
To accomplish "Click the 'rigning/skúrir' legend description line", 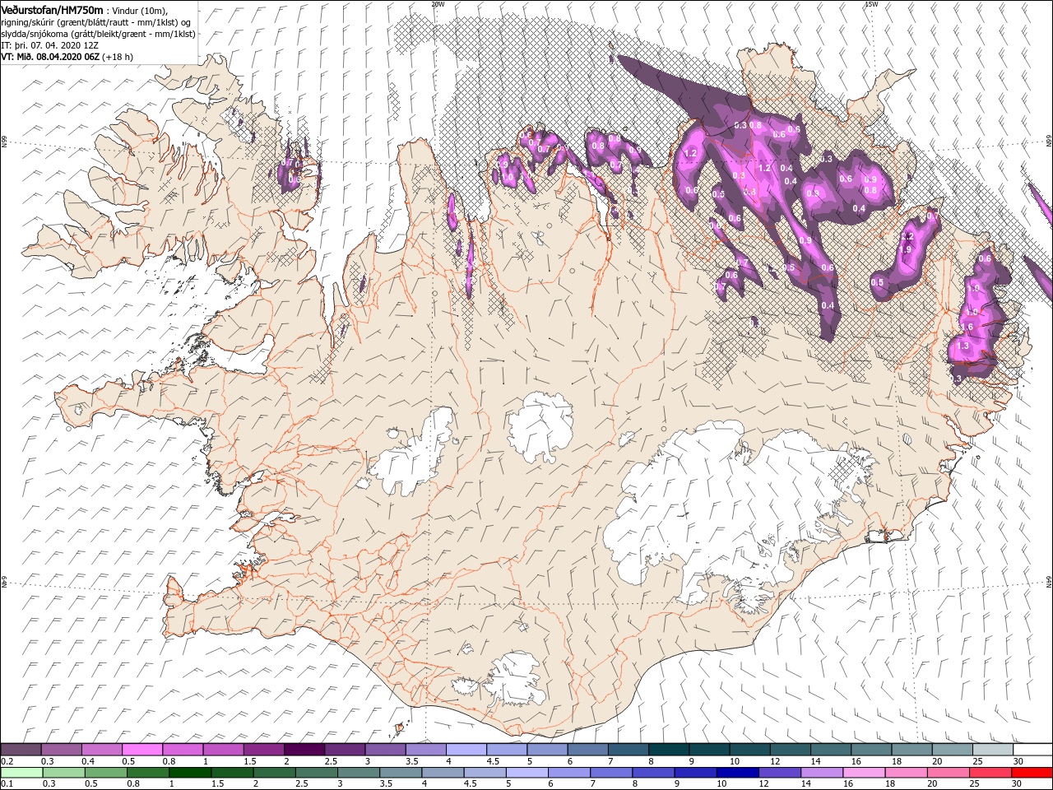I will point(96,22).
